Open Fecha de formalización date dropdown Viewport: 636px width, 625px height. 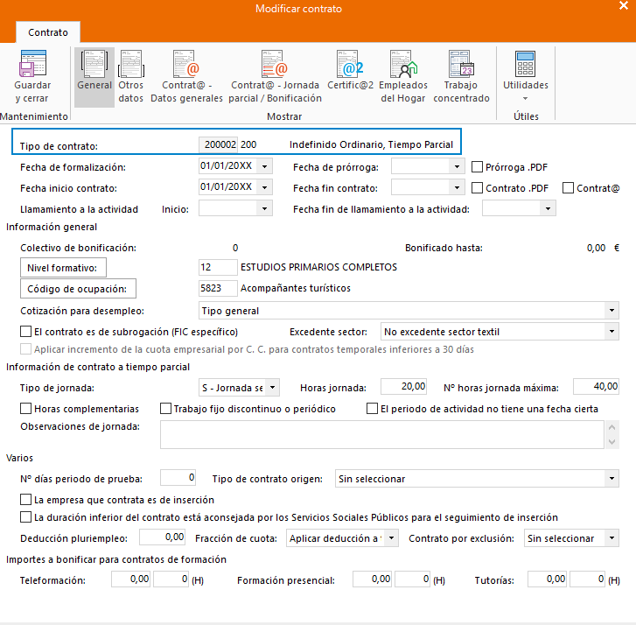[x=264, y=166]
